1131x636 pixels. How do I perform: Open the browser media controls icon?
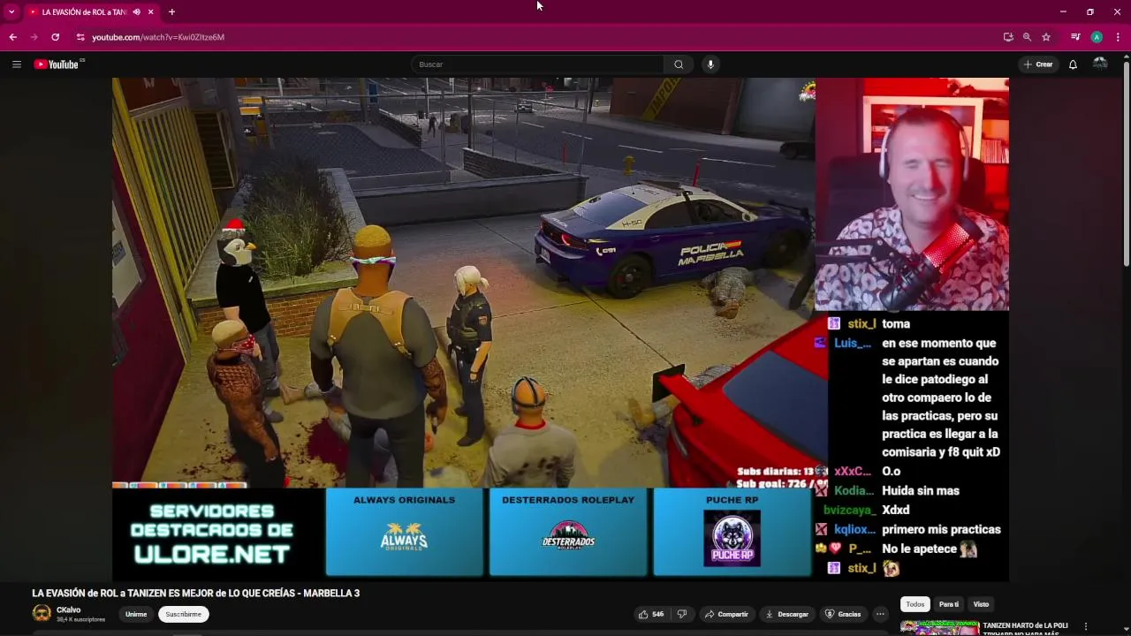point(1075,37)
